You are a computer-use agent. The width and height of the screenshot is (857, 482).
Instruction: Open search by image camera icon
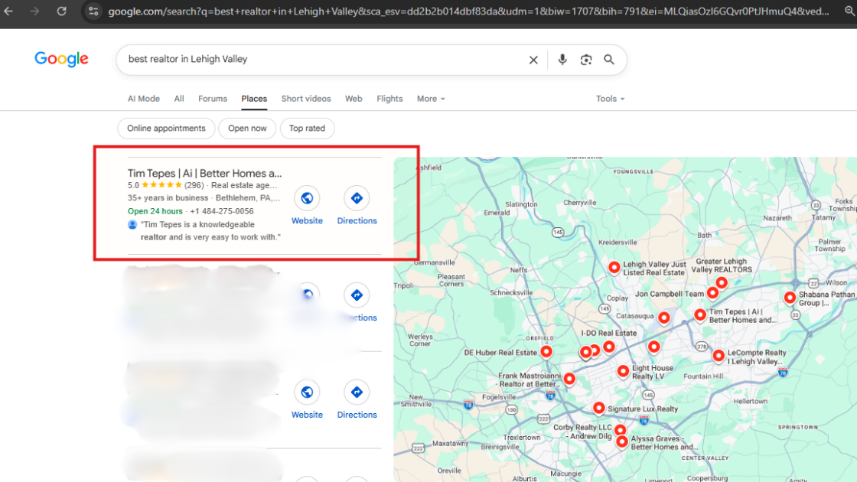(x=586, y=60)
